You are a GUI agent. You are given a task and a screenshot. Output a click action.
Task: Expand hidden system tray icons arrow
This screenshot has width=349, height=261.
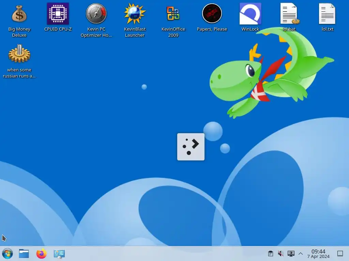tap(301, 254)
